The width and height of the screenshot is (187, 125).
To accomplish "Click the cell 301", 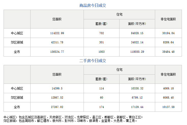I will coord(101,42).
